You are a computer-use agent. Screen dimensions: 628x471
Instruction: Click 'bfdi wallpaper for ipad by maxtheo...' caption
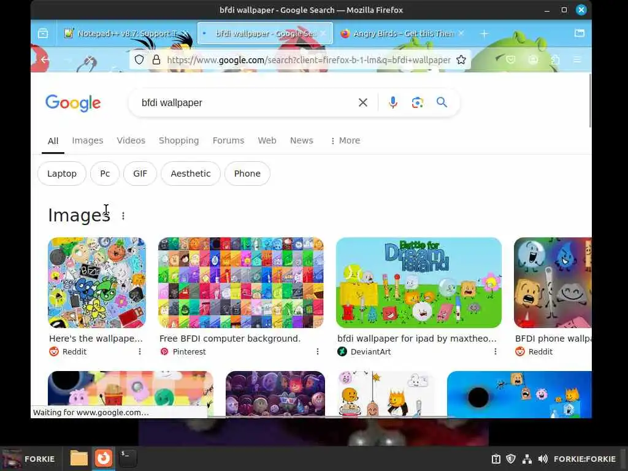(417, 339)
